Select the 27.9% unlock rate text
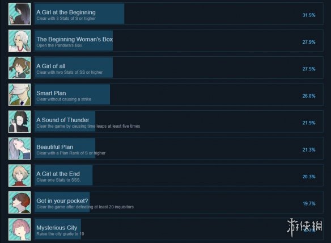 [x=309, y=42]
